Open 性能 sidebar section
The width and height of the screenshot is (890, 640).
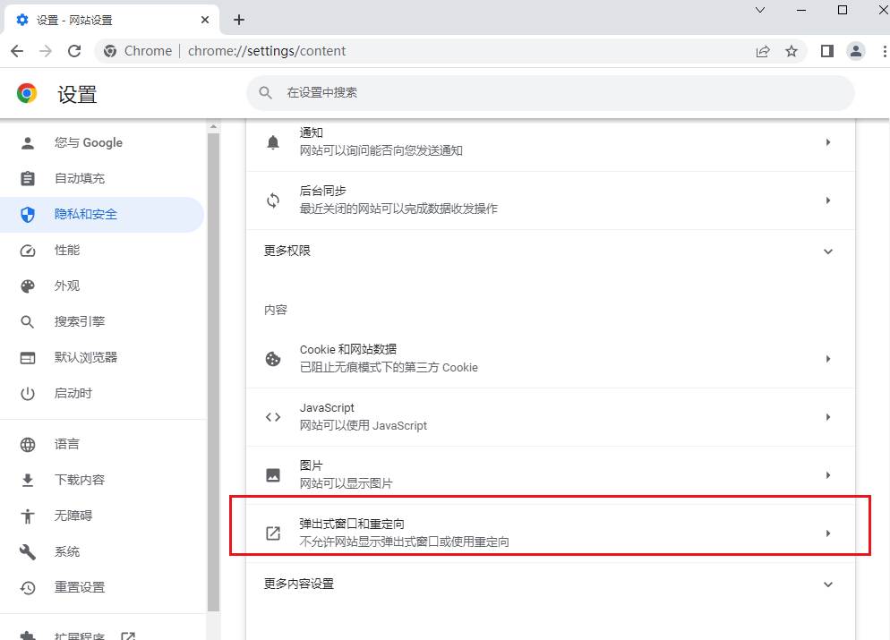click(x=102, y=251)
